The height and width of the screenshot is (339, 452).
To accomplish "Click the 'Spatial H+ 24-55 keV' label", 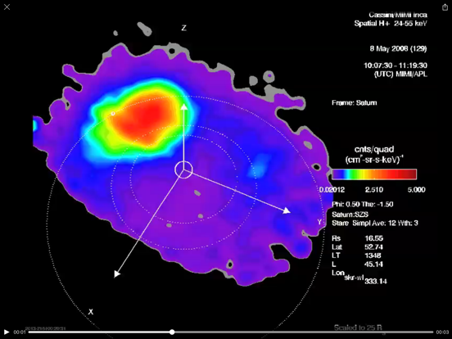I will pos(391,24).
